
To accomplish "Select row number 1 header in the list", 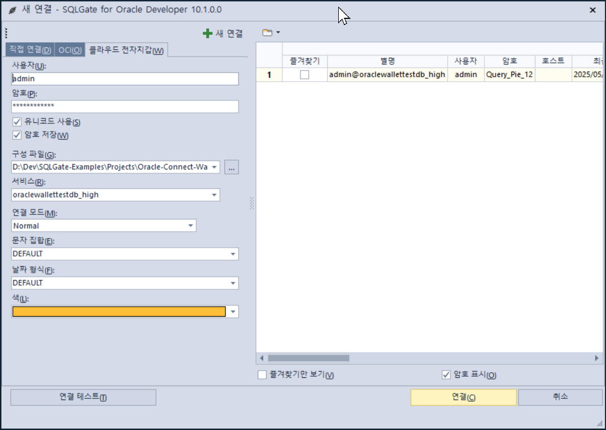I will 269,74.
